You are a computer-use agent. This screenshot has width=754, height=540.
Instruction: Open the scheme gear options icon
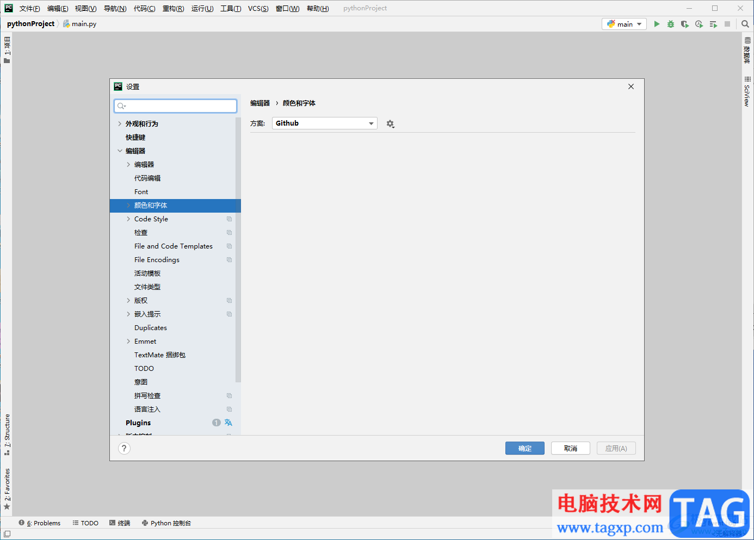(390, 124)
